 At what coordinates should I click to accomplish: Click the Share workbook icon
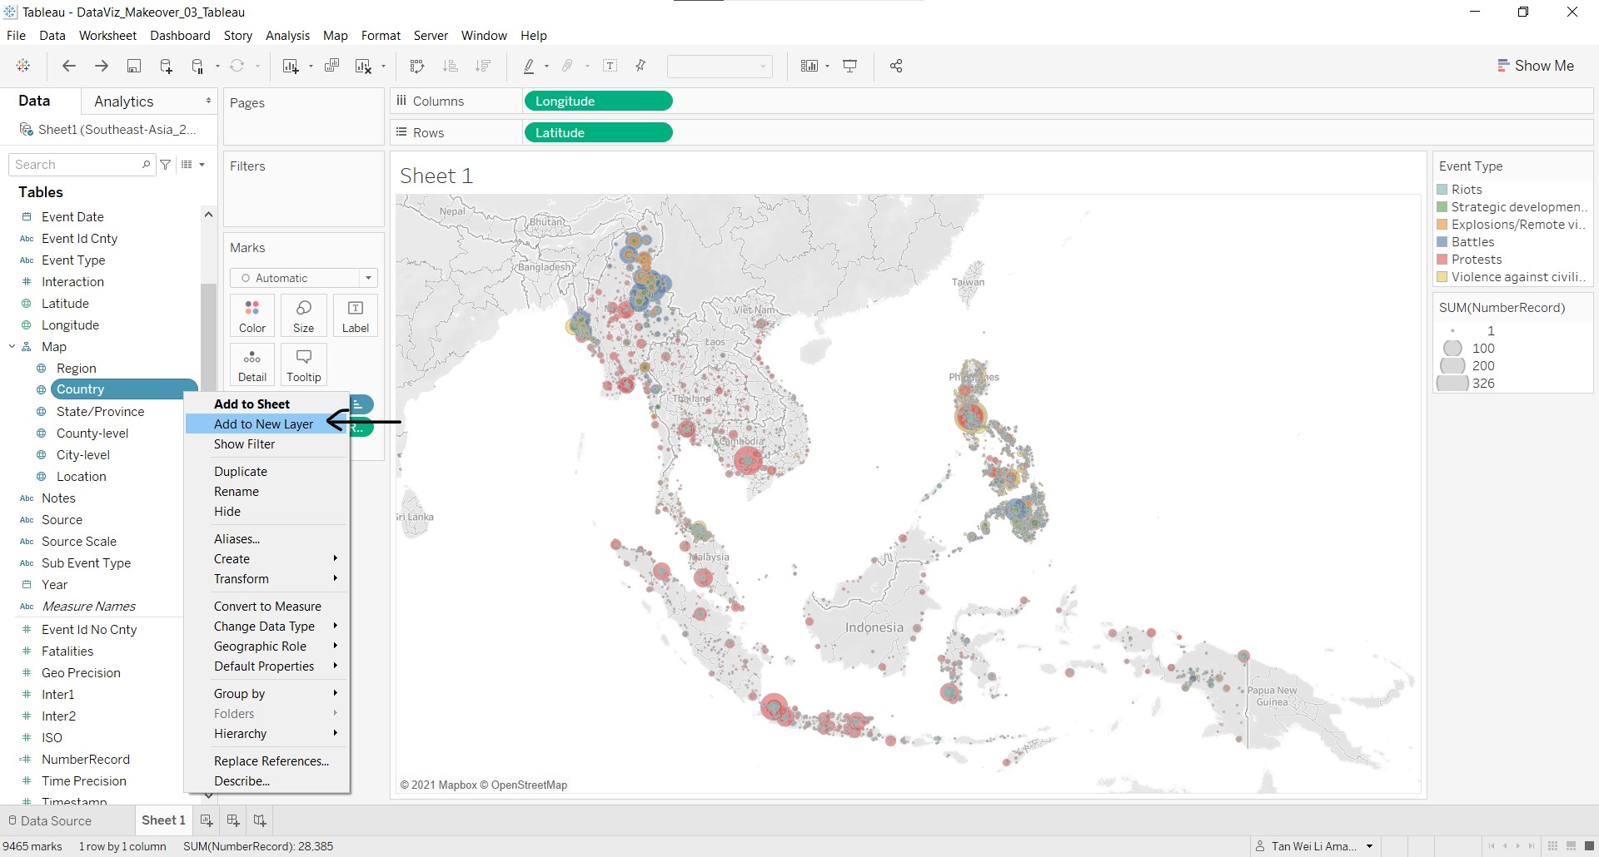pyautogui.click(x=896, y=67)
